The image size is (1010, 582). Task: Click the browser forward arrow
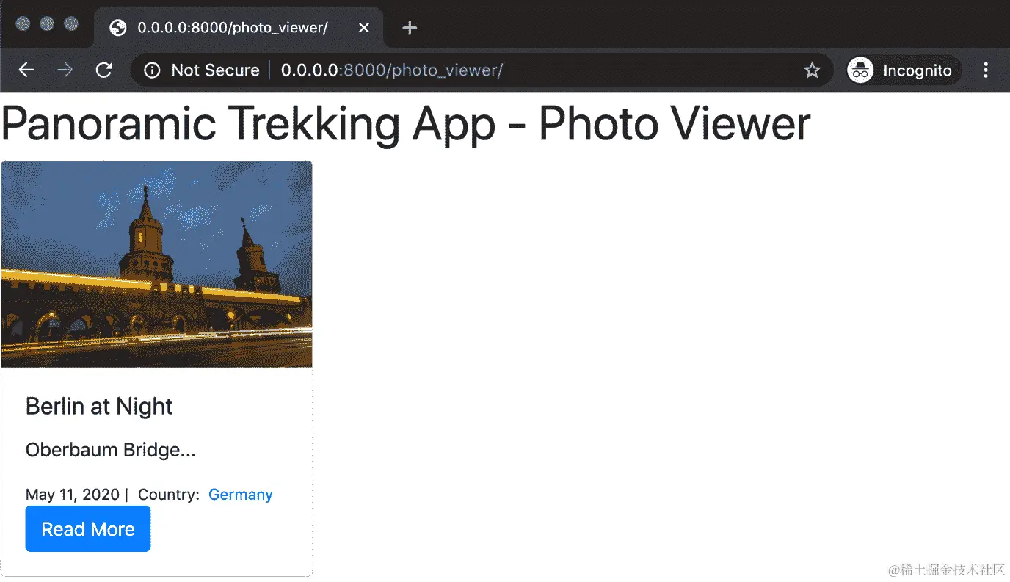pyautogui.click(x=65, y=70)
